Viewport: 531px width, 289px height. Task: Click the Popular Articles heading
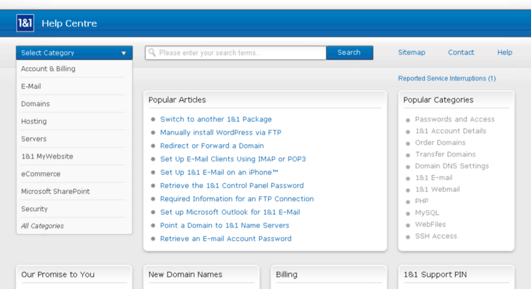[x=177, y=100]
